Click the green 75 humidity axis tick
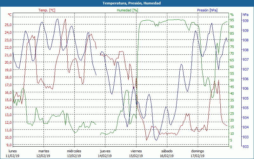 (x=232, y=47)
